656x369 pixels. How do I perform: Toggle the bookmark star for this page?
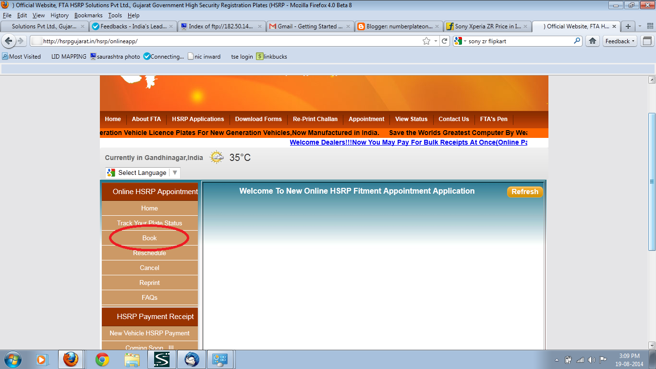(x=426, y=41)
